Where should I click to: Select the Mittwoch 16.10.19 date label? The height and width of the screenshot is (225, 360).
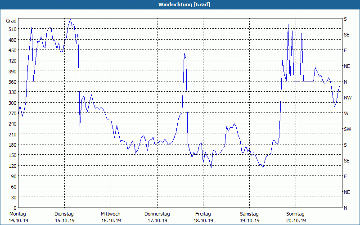[x=110, y=217]
